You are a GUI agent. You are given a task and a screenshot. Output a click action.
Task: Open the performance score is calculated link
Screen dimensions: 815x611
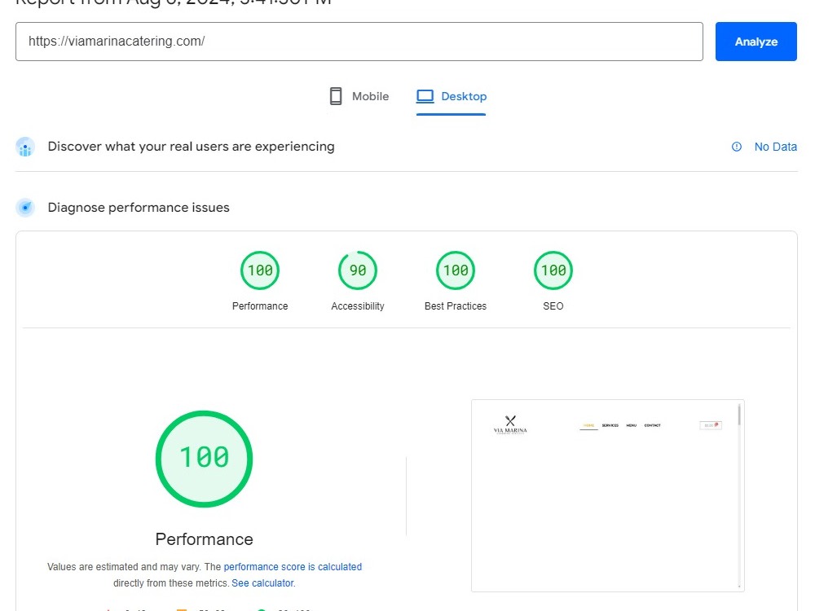293,567
